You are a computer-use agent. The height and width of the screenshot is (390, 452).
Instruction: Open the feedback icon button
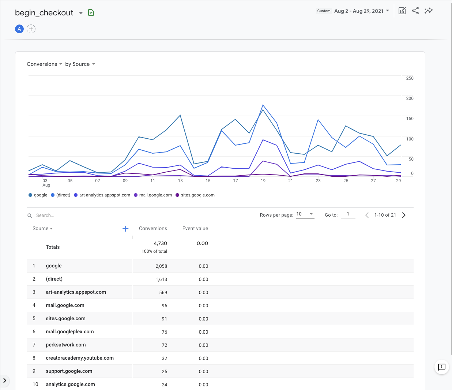[x=441, y=367]
